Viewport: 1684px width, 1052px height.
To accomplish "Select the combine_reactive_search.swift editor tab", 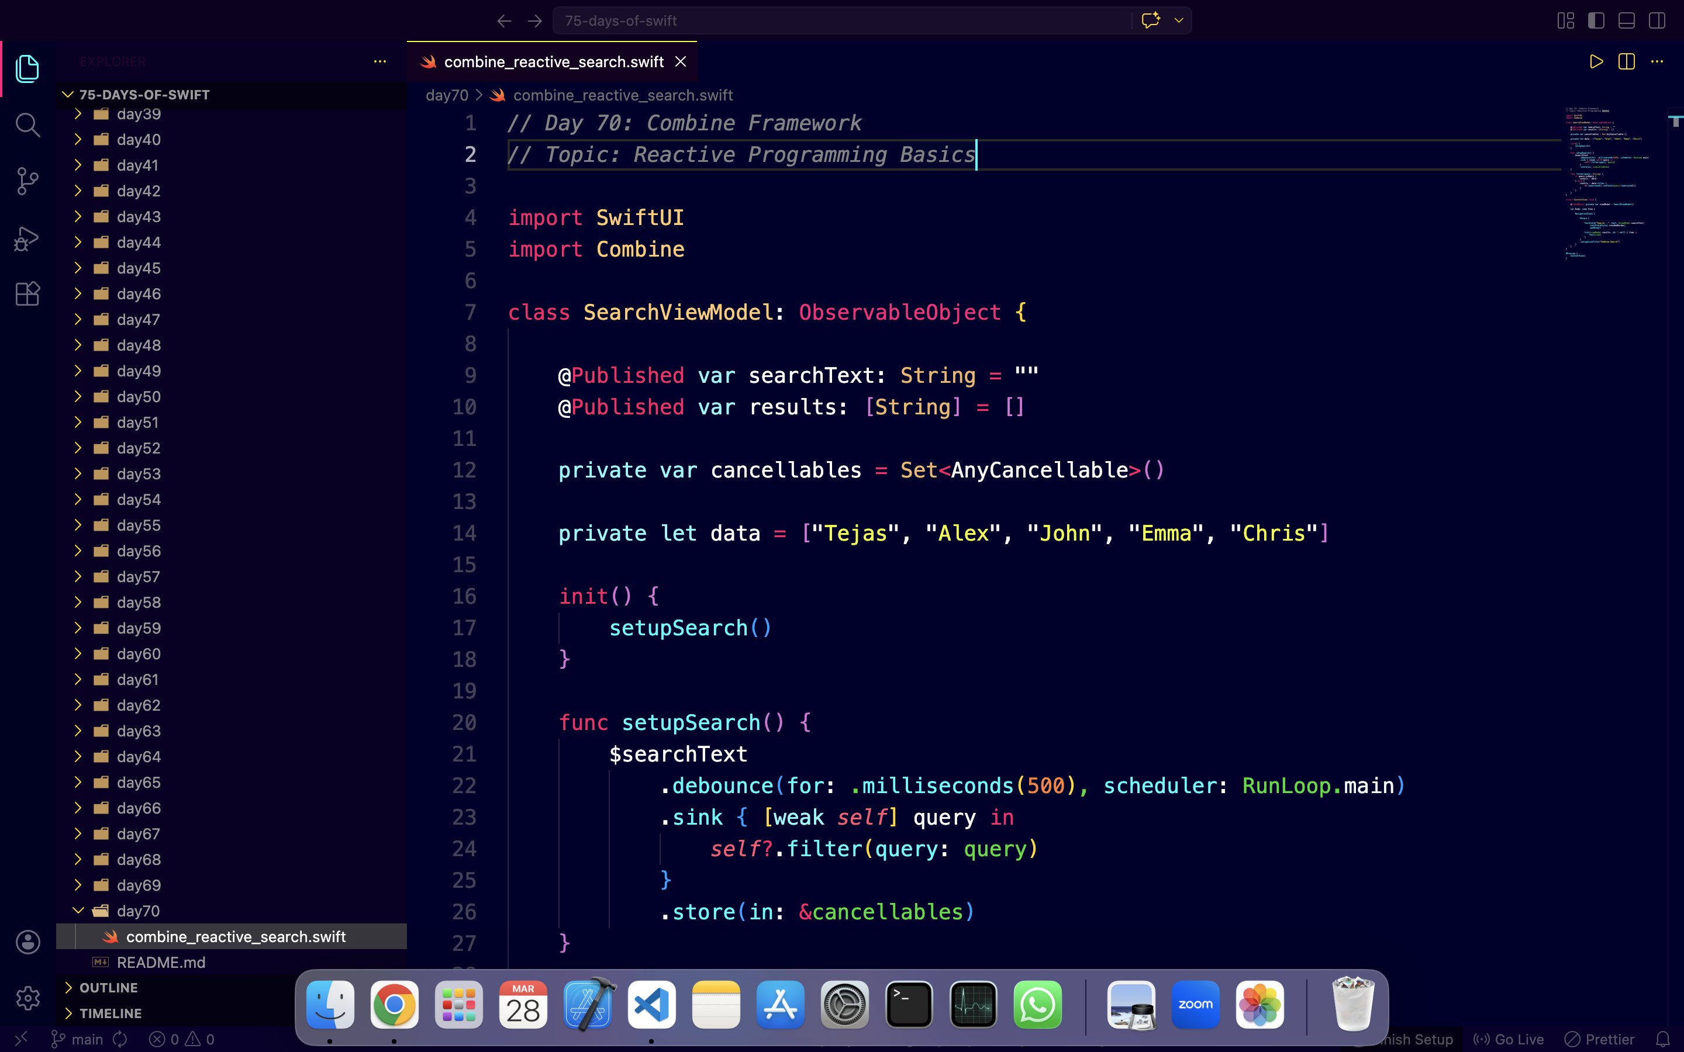I will coord(553,62).
